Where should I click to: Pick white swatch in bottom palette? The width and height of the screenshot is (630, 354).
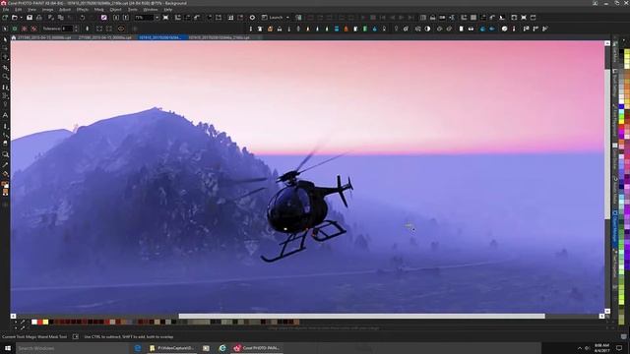(x=34, y=322)
